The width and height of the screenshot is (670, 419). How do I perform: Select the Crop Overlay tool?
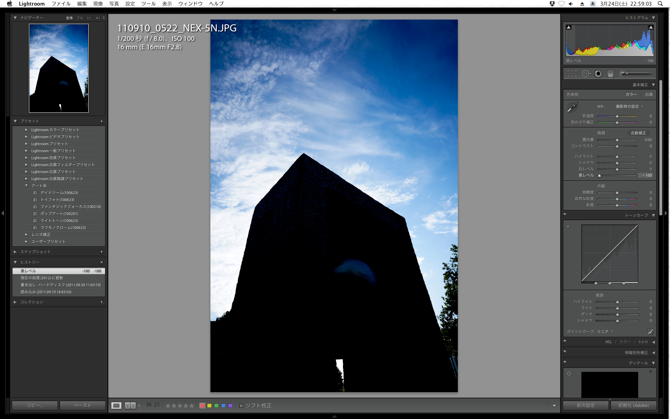click(x=572, y=74)
